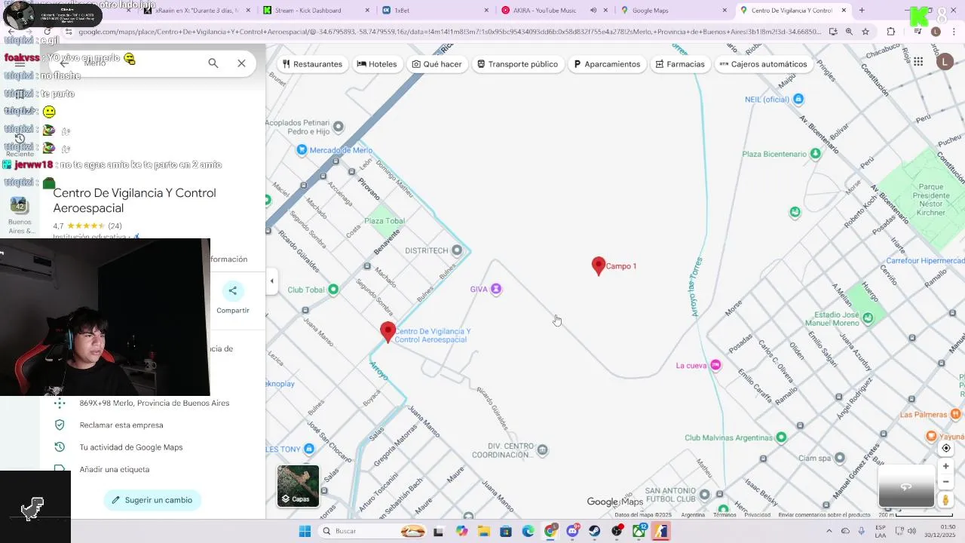Select the Mercado de Merlo marker
Image resolution: width=965 pixels, height=543 pixels.
click(x=302, y=149)
